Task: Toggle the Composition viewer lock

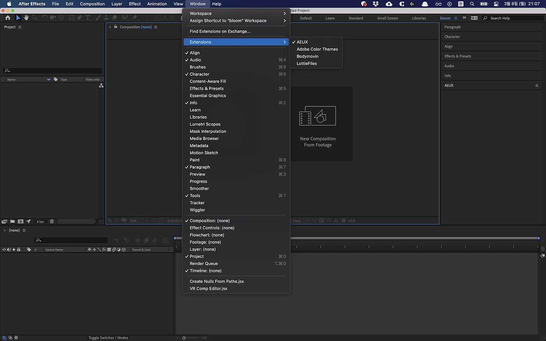Action: (116, 27)
